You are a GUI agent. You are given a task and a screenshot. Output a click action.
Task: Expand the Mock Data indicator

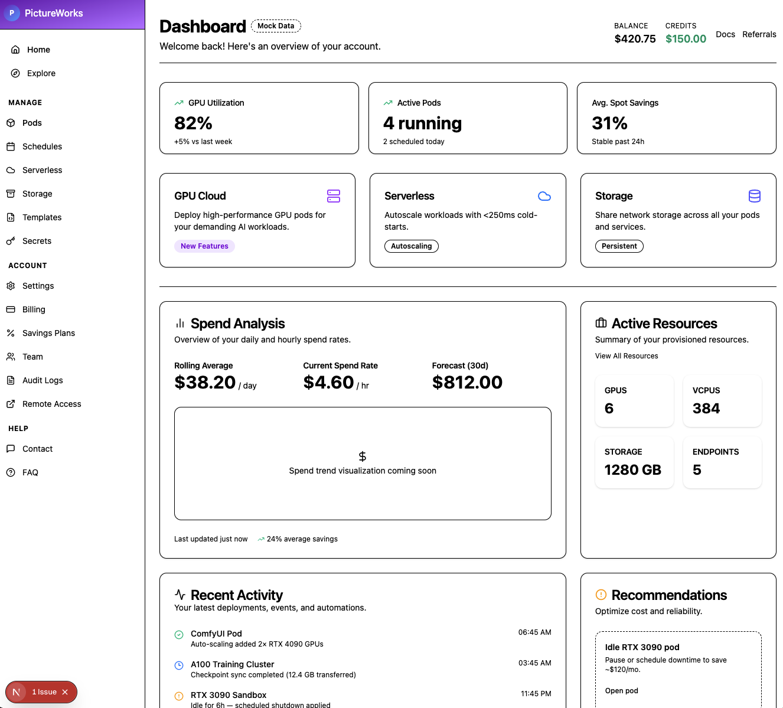click(x=276, y=25)
